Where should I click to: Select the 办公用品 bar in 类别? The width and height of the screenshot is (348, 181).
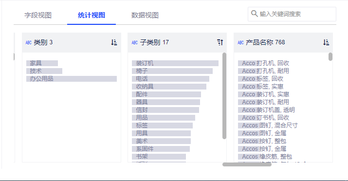coord(72,79)
